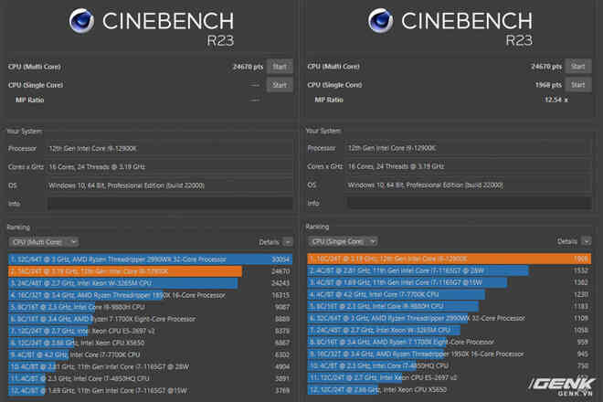
Task: Click the Processor value field in the right window
Action: (x=470, y=148)
